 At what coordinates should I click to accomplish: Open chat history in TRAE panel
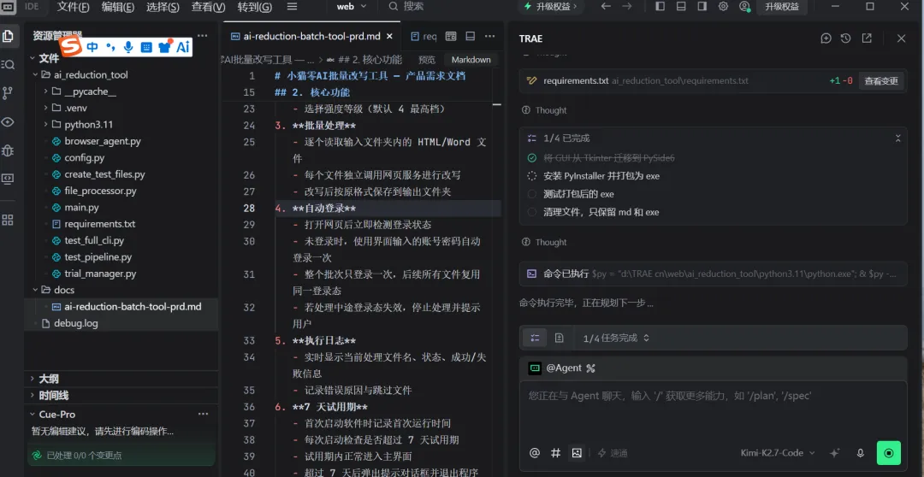[x=845, y=38]
